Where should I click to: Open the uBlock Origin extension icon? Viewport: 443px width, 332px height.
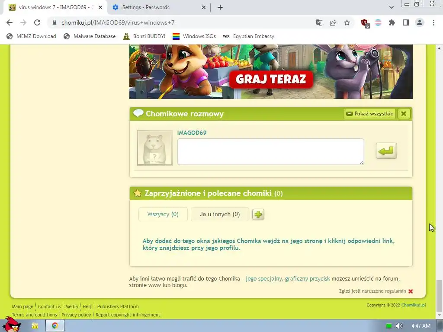coord(365,23)
